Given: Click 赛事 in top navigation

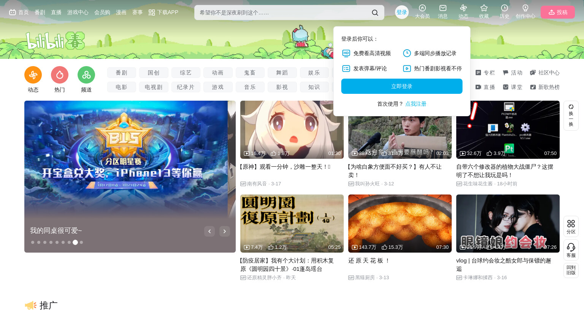Looking at the screenshot, I should [138, 12].
